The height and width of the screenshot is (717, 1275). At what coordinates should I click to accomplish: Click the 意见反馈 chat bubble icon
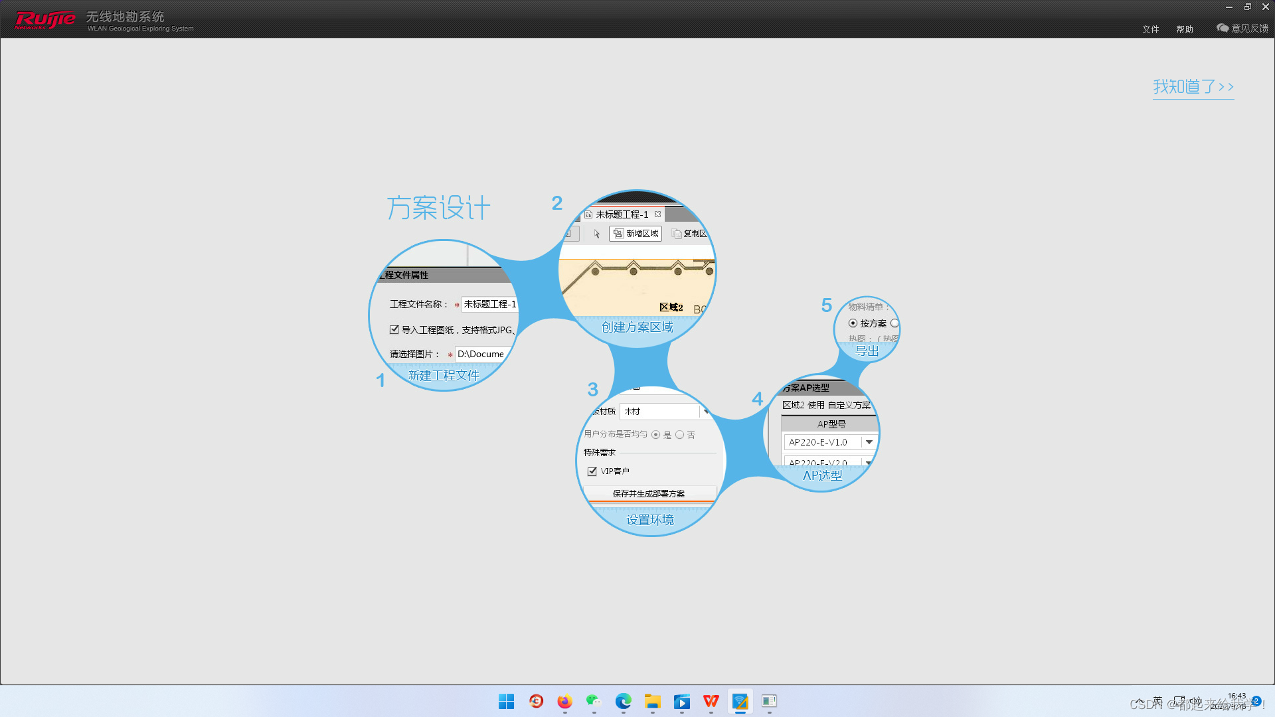[1223, 28]
